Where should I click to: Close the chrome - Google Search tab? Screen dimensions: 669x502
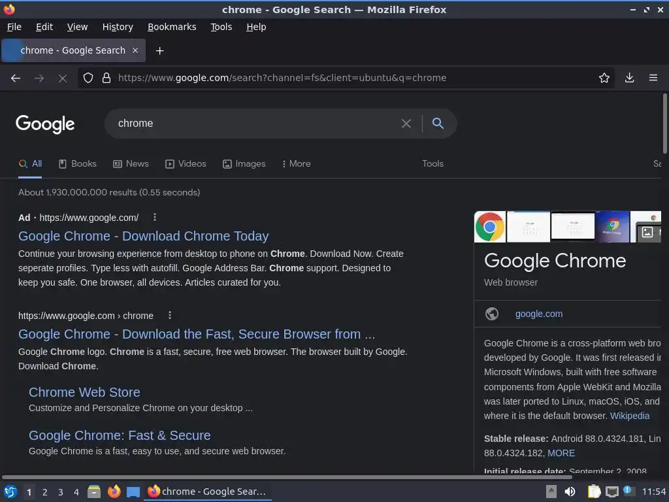[x=135, y=50]
